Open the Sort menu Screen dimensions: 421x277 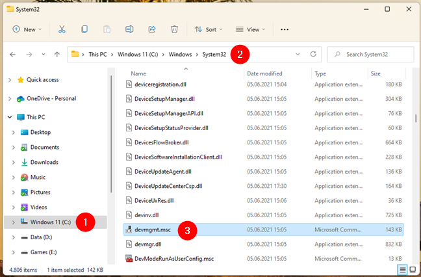tap(209, 29)
